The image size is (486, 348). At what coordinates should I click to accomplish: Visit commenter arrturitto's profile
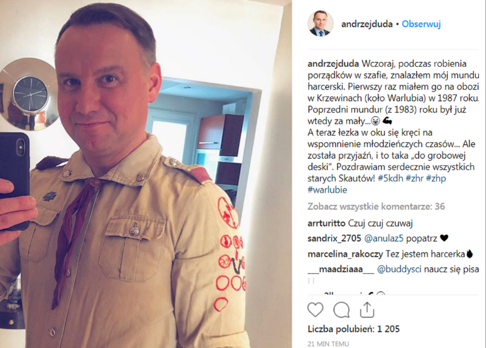click(326, 223)
